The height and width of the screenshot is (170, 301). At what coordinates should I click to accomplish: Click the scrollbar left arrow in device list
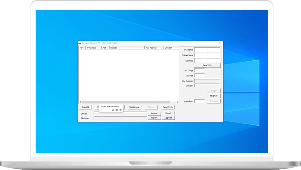[x=80, y=102]
